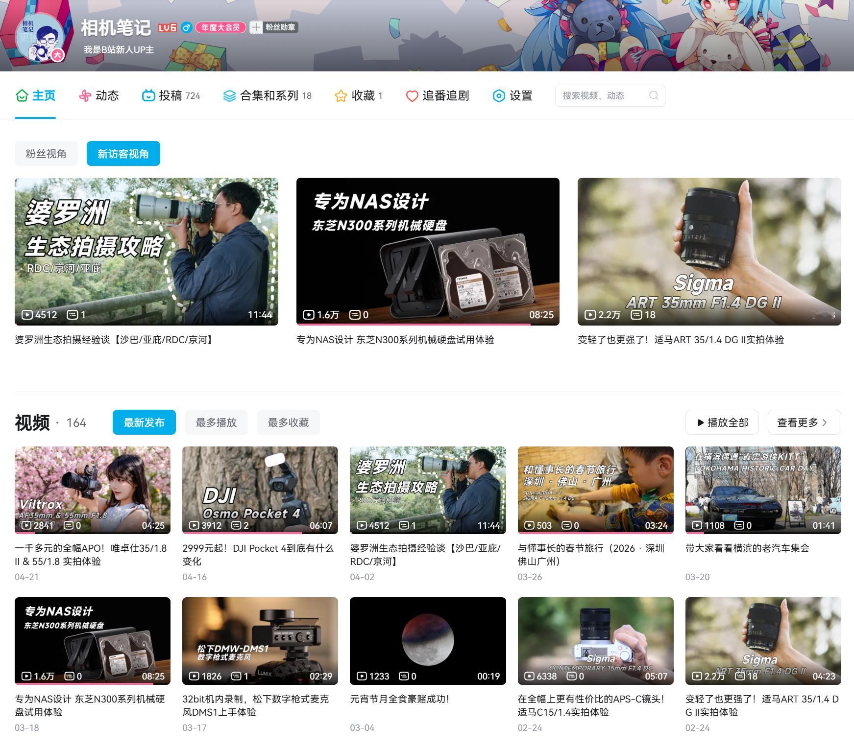Click title 在全幅上更有性价比的APS-C镜头
The width and height of the screenshot is (854, 749).
(591, 705)
